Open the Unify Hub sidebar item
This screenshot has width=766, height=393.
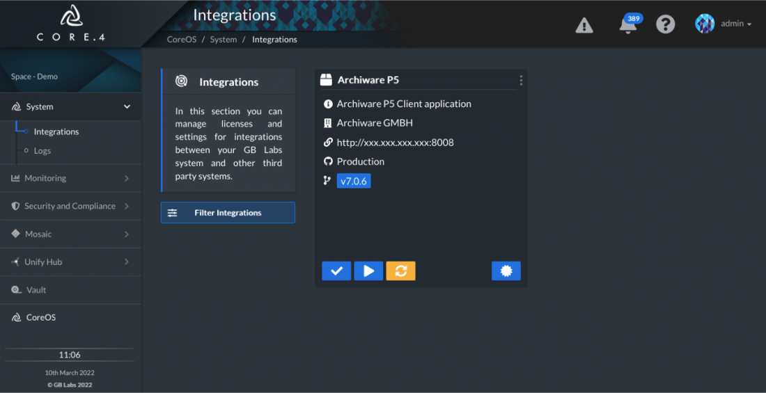(x=70, y=262)
